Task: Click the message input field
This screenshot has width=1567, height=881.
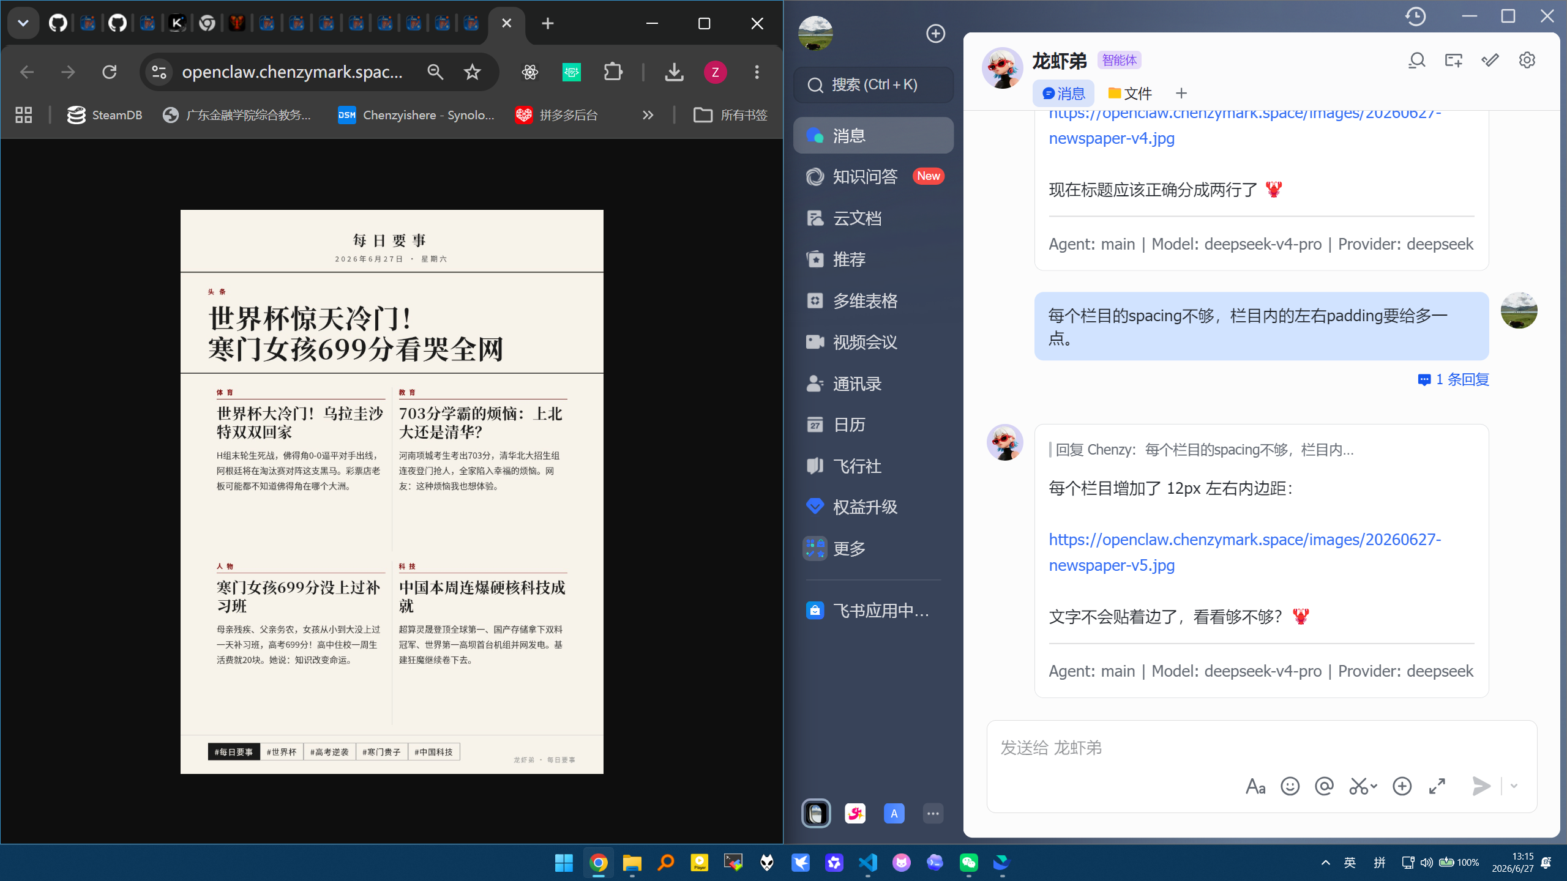Action: point(1261,747)
